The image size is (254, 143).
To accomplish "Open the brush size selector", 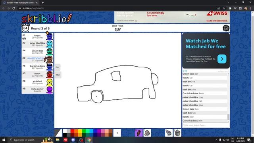I will tap(117, 133).
